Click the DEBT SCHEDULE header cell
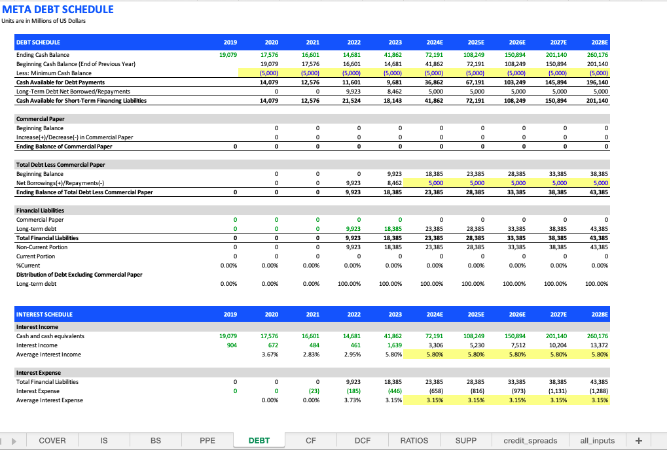Screen dimensions: 667x450 tap(38, 43)
